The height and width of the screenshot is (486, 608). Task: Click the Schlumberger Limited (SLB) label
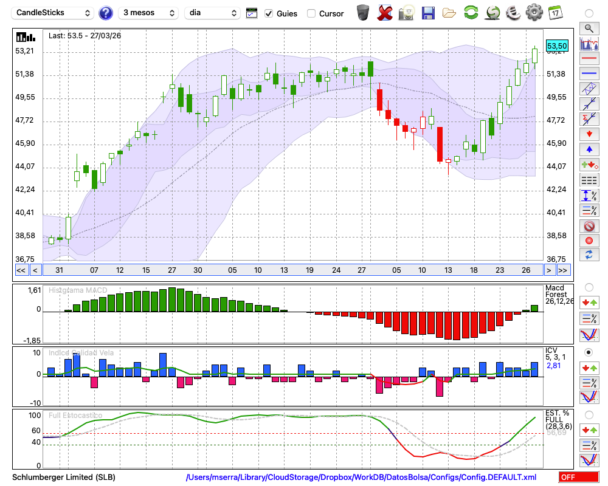64,477
